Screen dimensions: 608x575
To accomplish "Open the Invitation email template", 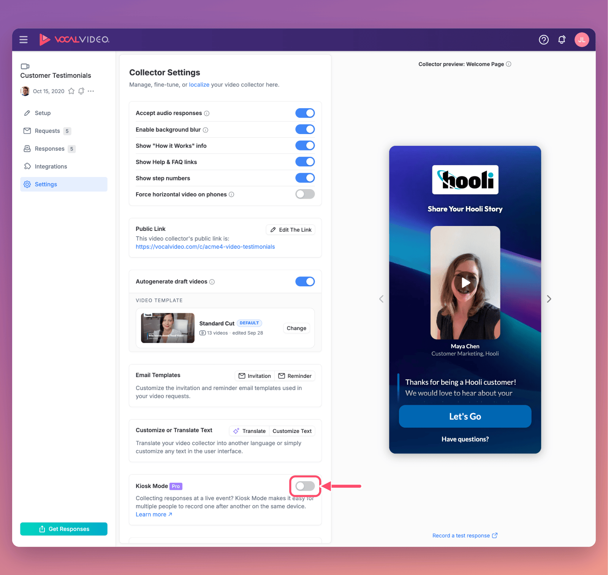I will (255, 376).
